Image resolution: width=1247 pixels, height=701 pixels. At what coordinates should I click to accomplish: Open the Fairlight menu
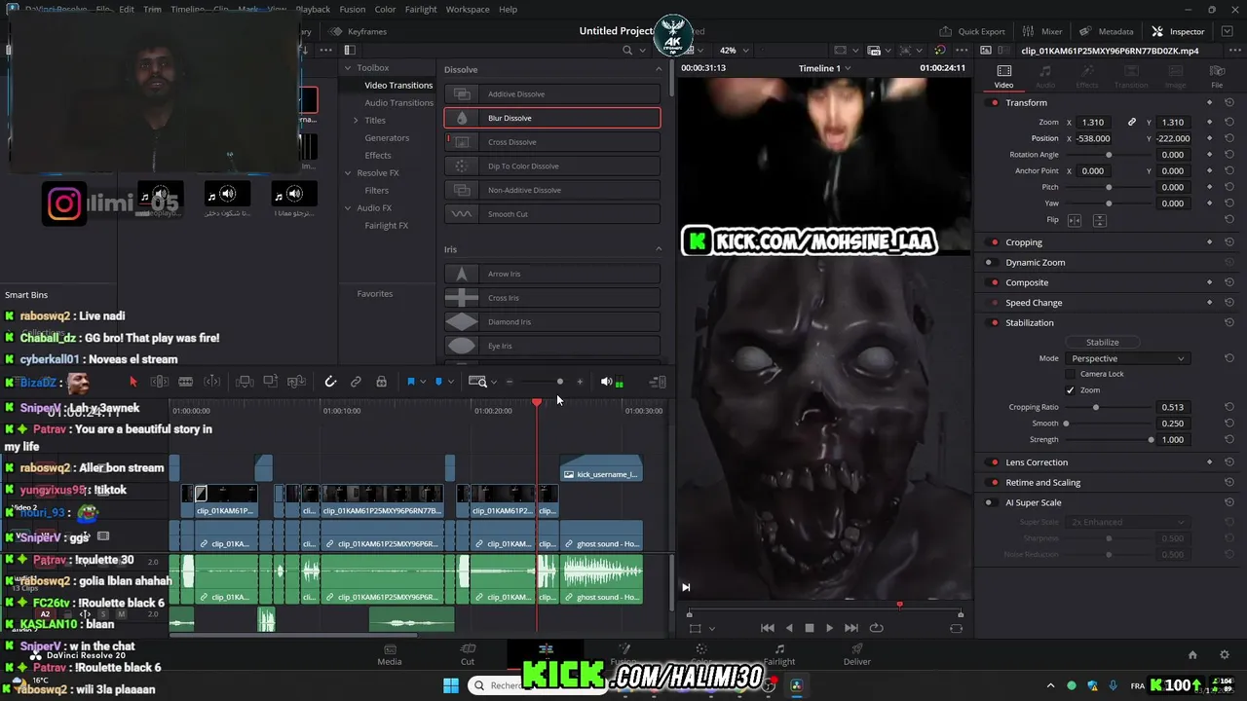pyautogui.click(x=421, y=9)
